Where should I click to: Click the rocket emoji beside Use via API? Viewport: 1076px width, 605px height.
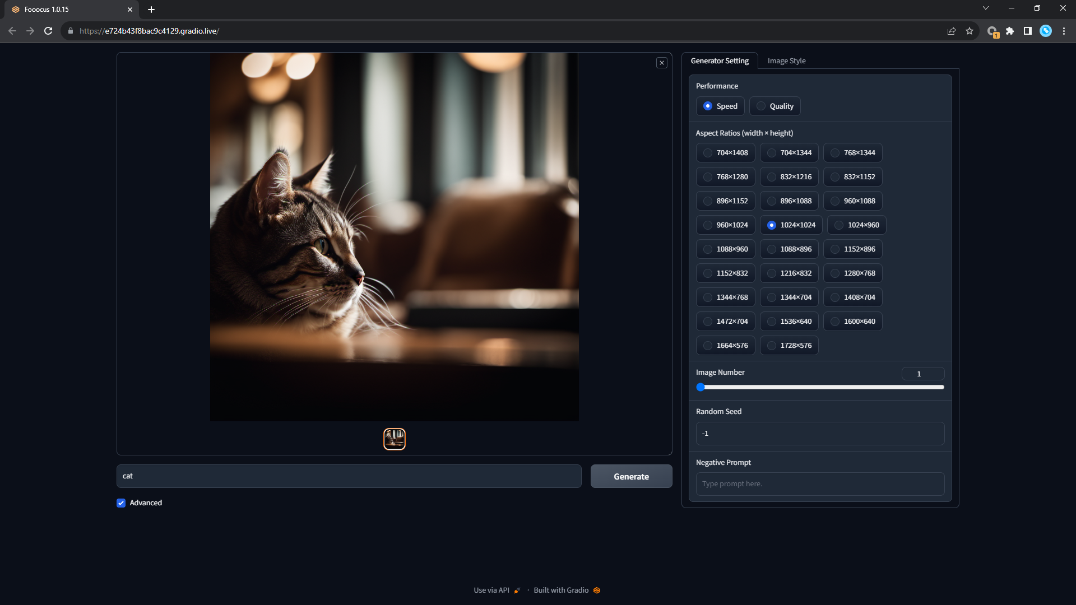tap(516, 590)
